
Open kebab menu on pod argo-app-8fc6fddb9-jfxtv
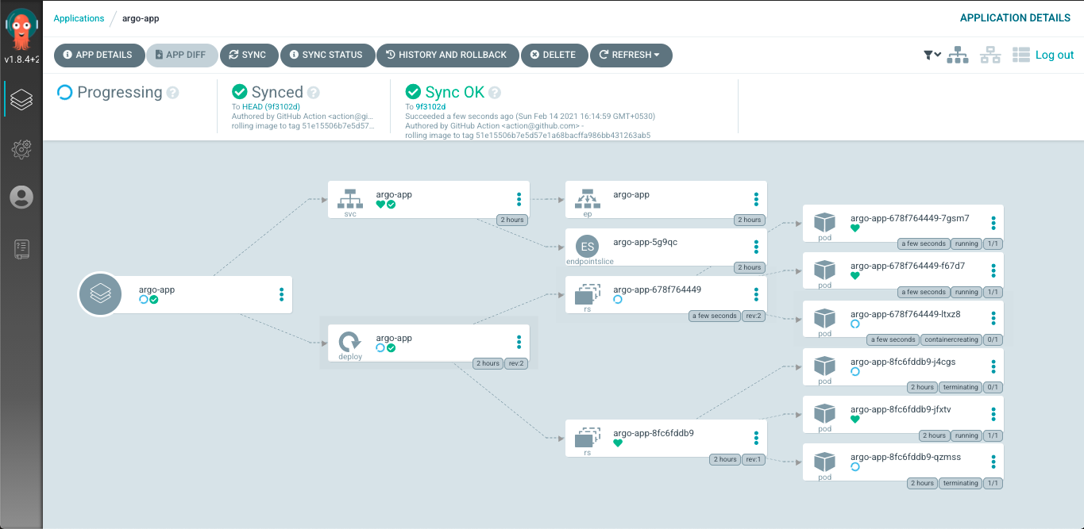coord(993,414)
